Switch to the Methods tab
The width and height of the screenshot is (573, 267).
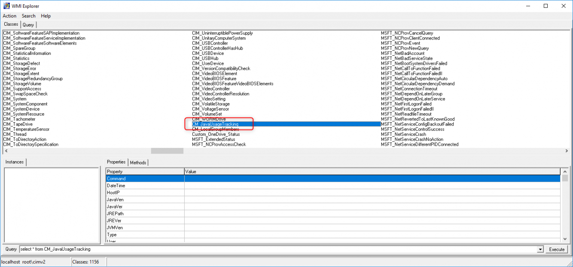tap(138, 162)
